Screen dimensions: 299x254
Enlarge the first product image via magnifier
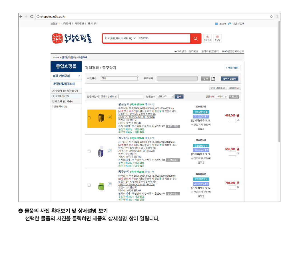pos(110,117)
